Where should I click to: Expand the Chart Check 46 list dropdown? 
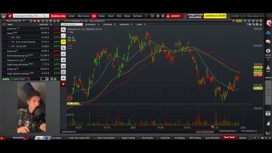pos(24,21)
